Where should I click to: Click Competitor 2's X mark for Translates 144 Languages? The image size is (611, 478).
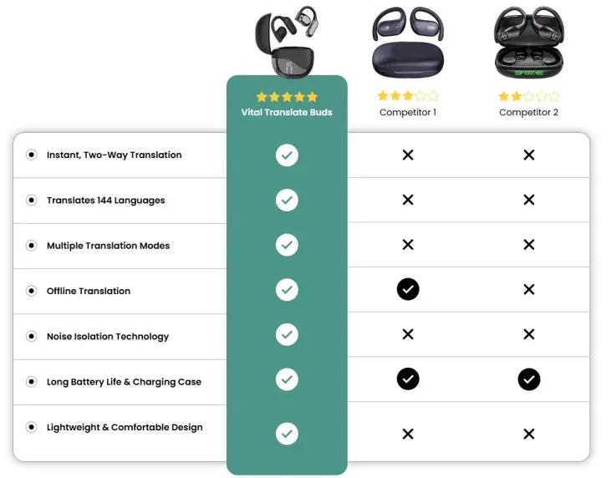point(529,200)
